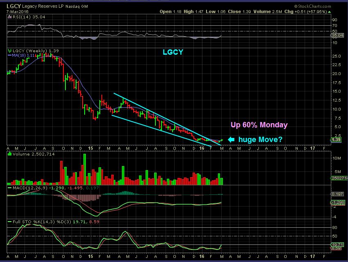Screen dimensions: 348x262
Task: Click the LGCY weekly candlestick legend icon
Action: coord(9,50)
